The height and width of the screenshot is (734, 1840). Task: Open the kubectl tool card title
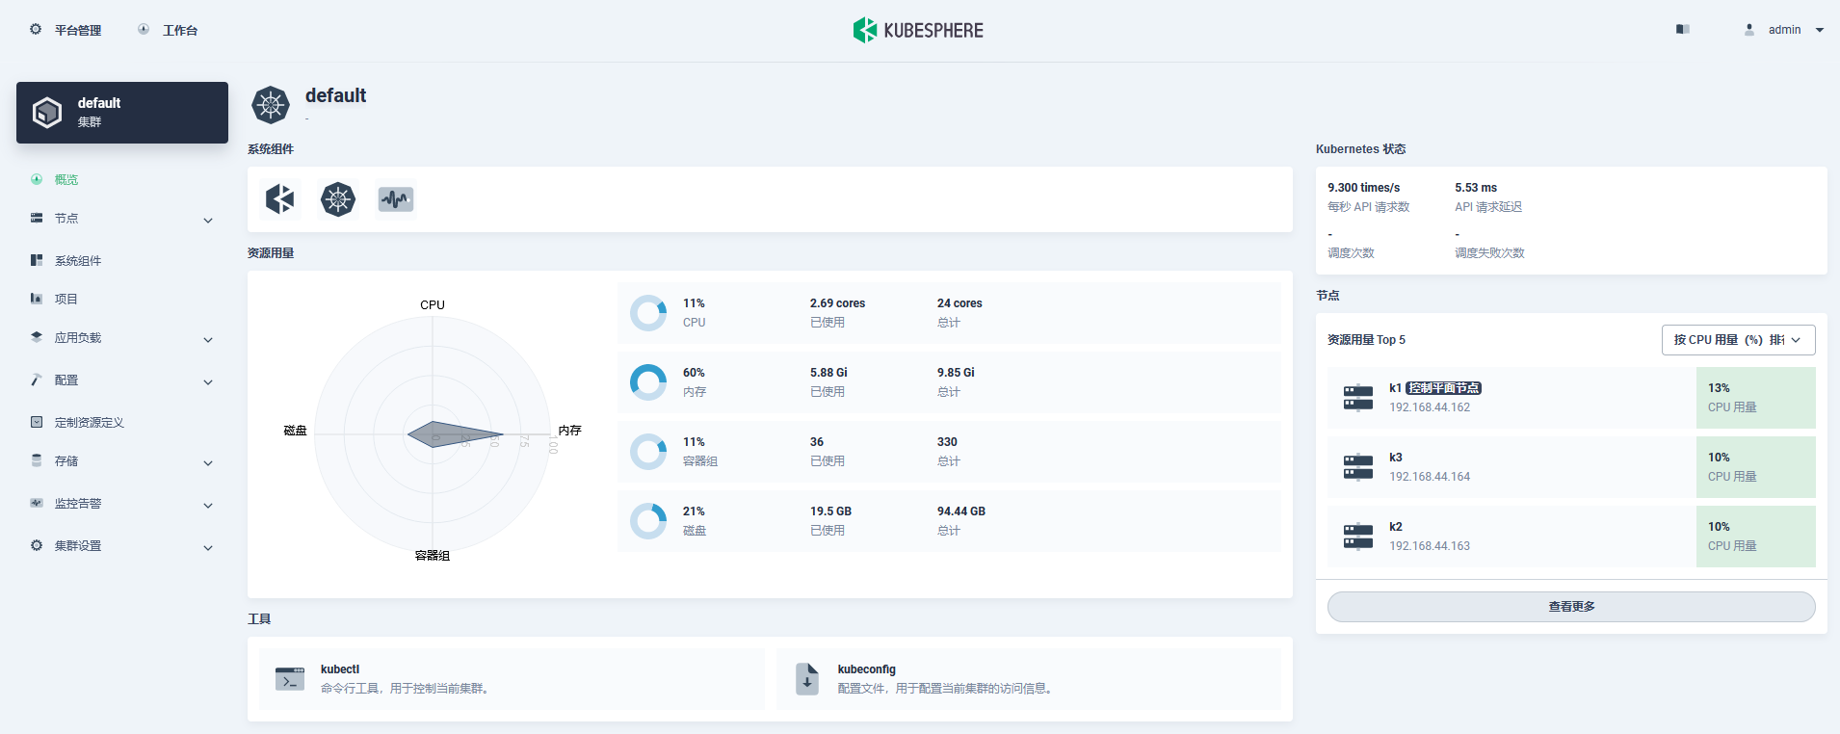(340, 669)
